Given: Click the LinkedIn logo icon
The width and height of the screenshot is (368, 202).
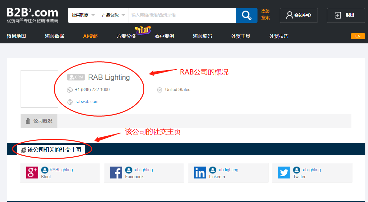Looking at the screenshot, I should click(x=200, y=173).
